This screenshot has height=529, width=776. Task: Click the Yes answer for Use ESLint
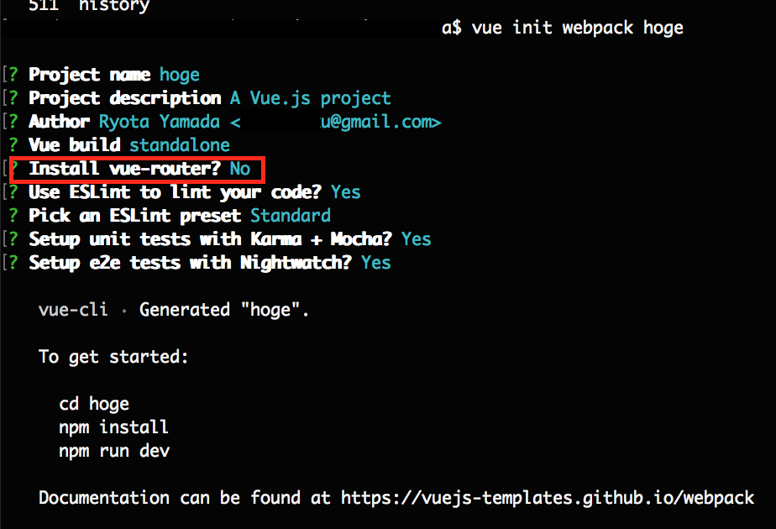click(x=345, y=192)
